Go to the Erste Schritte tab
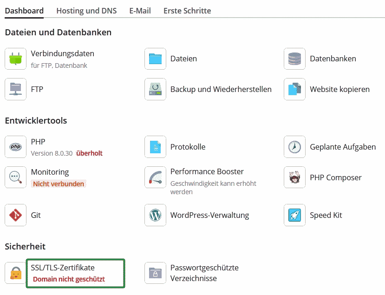Viewport: 385px width, 295px height. [187, 11]
